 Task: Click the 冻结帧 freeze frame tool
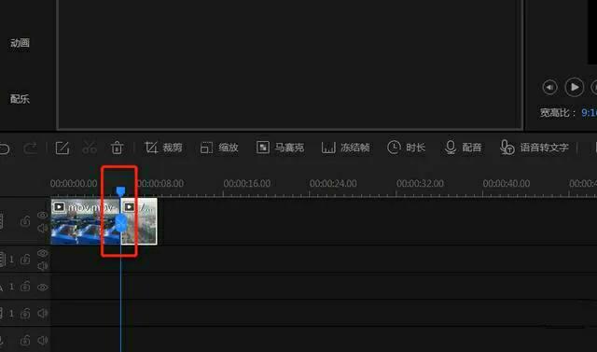pyautogui.click(x=346, y=148)
